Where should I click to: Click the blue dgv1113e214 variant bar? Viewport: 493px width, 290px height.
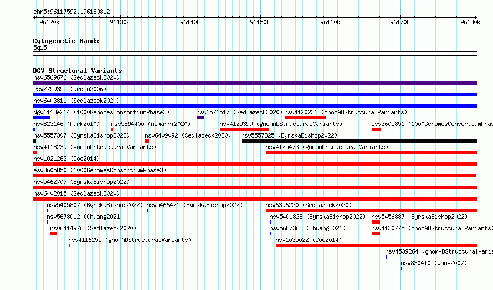[x=42, y=118]
